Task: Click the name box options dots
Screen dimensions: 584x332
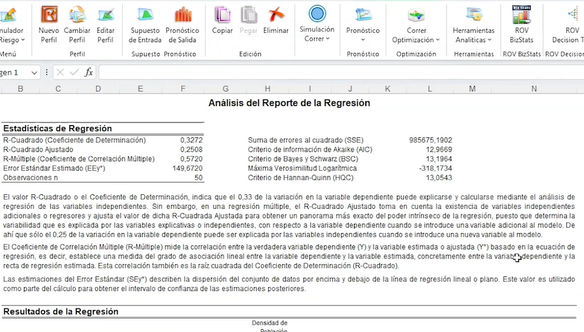Action: pyautogui.click(x=46, y=72)
